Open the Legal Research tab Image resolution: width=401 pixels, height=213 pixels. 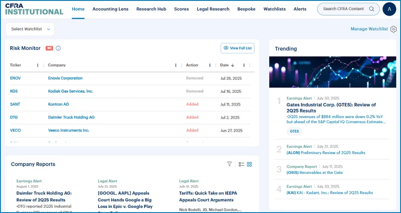[x=213, y=9]
